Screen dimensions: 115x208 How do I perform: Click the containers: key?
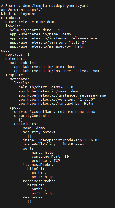click(26, 124)
